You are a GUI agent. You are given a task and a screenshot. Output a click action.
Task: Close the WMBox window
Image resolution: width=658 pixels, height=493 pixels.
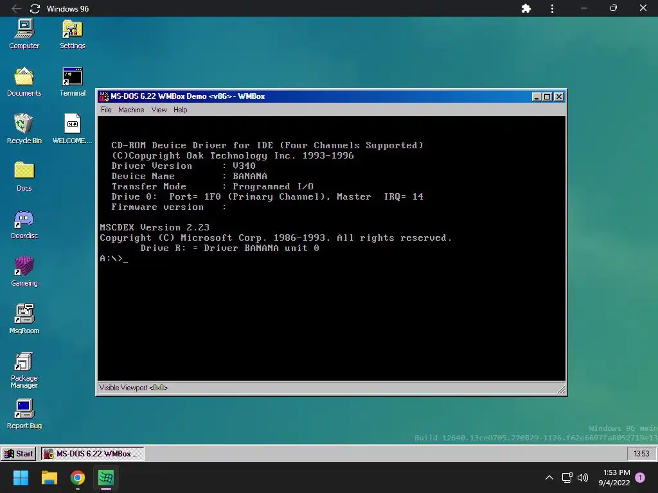559,97
